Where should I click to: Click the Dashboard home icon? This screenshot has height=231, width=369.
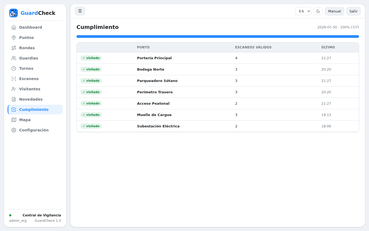coord(14,27)
